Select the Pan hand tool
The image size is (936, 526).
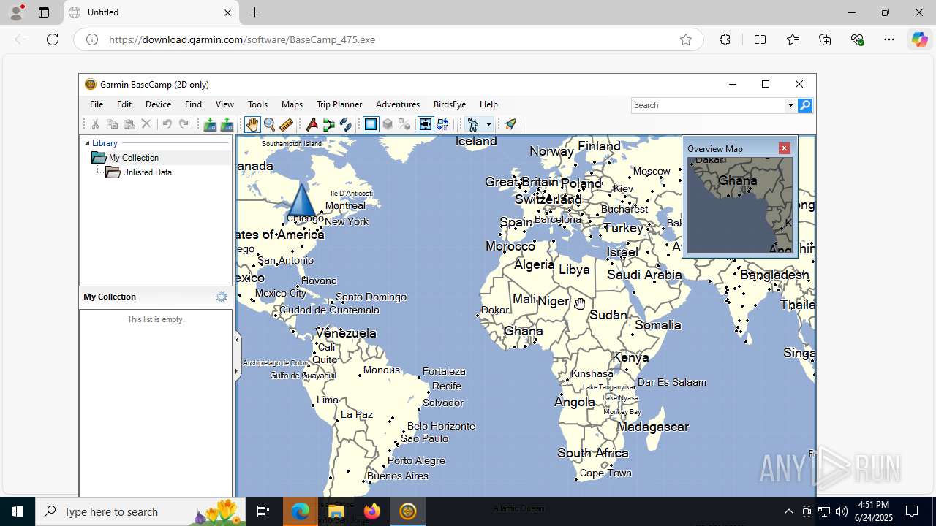[x=252, y=124]
